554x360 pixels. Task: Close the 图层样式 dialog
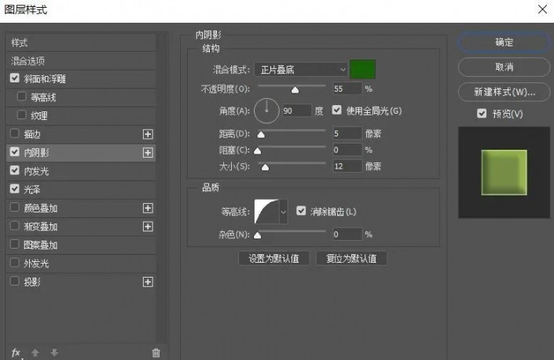542,9
